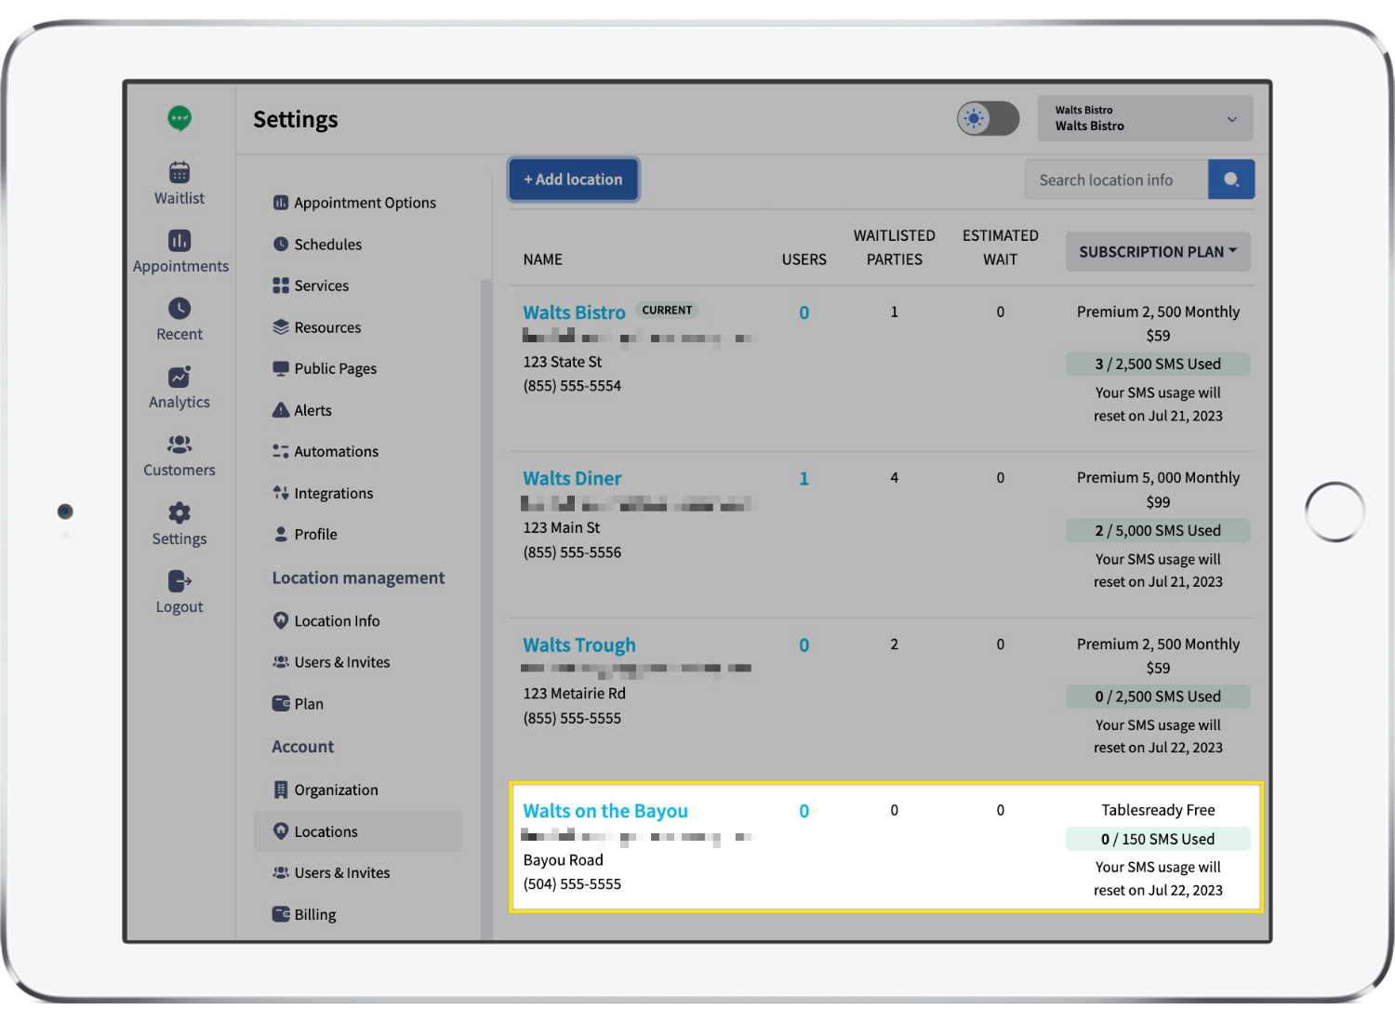Open the Customers section
The width and height of the screenshot is (1395, 1023).
point(179,456)
